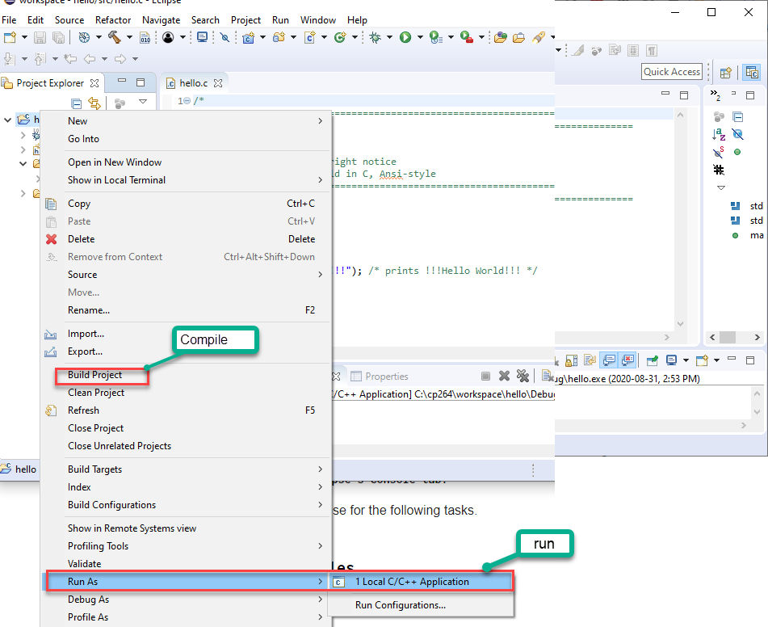
Task: Click the New Source Folder icon
Action: (x=279, y=37)
